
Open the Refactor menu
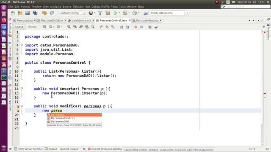click(x=78, y=7)
